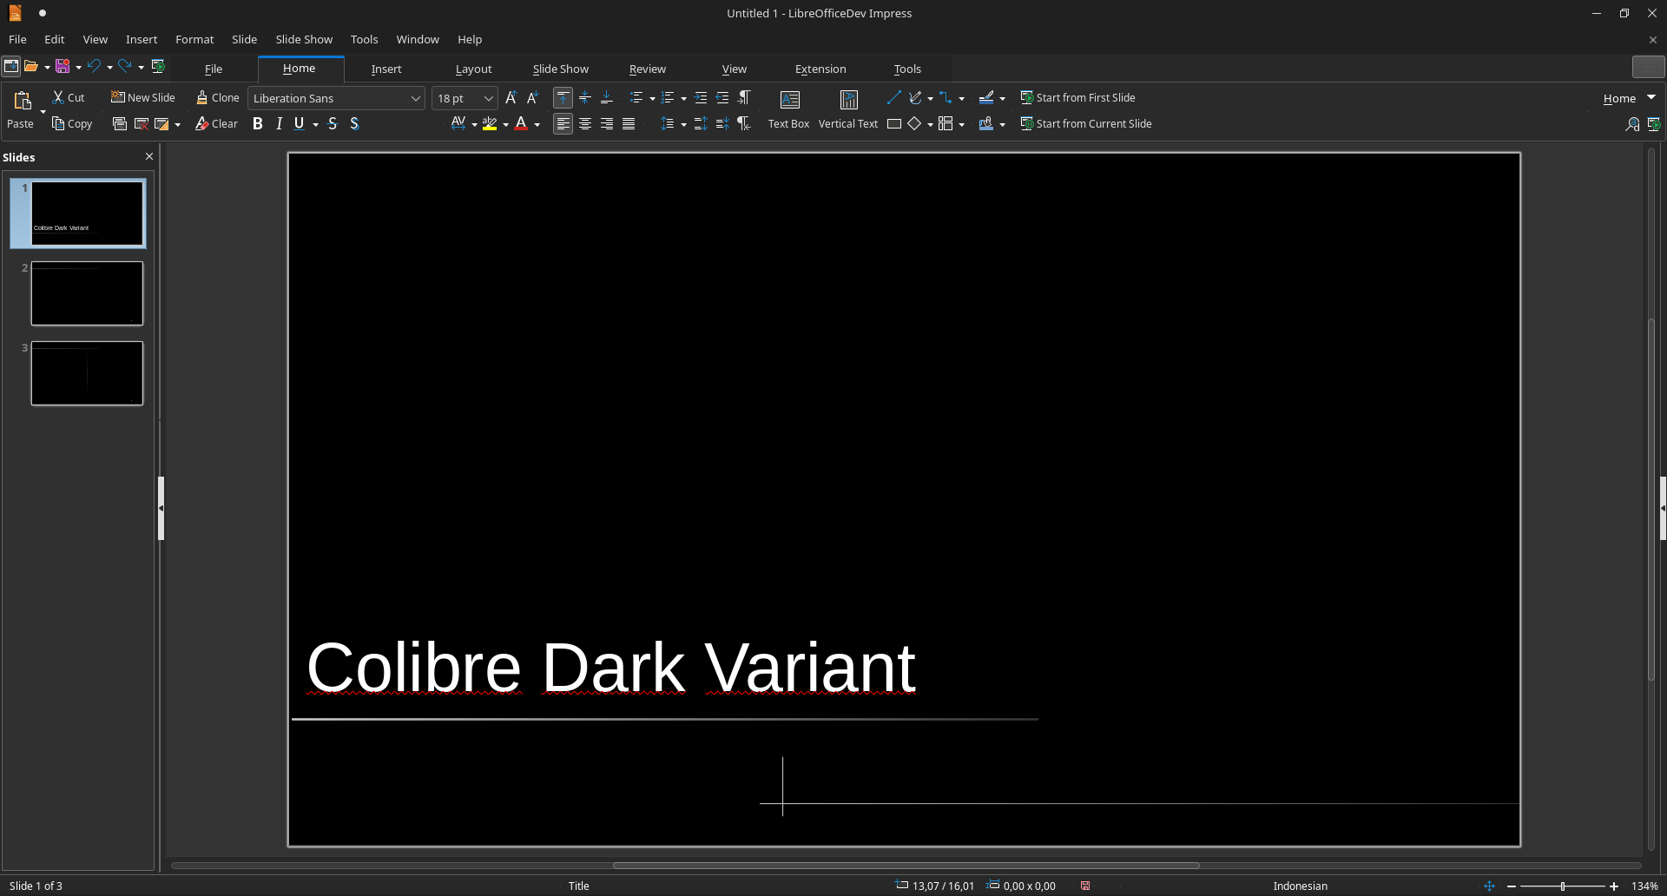Switch to the Review ribbon tab
1667x896 pixels.
click(648, 69)
